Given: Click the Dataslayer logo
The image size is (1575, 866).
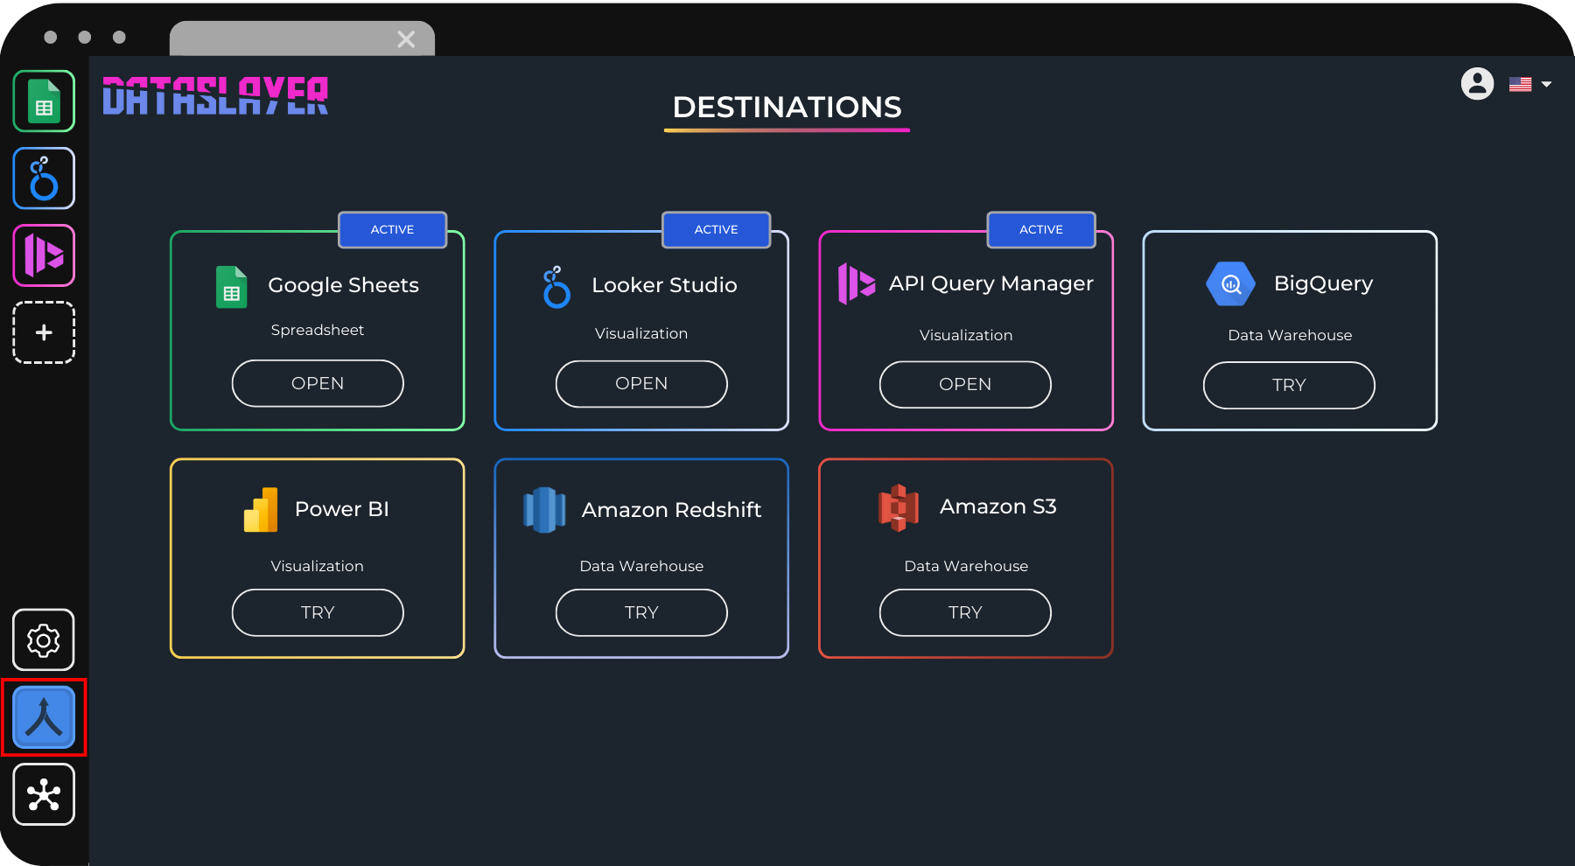Looking at the screenshot, I should point(214,96).
